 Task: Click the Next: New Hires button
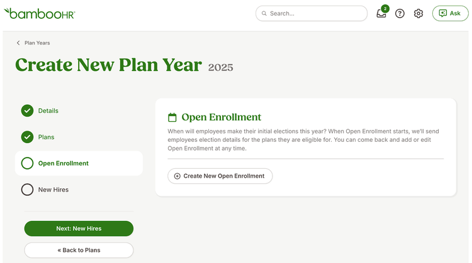pyautogui.click(x=79, y=228)
